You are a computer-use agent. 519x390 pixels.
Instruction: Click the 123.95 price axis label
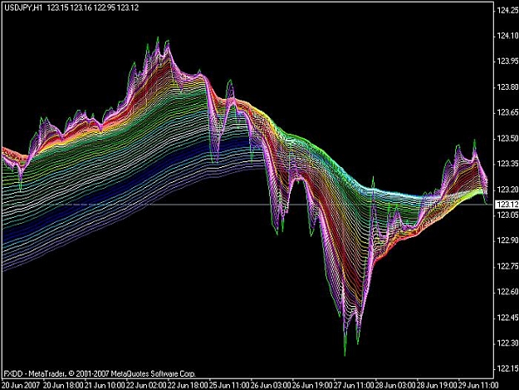point(507,62)
